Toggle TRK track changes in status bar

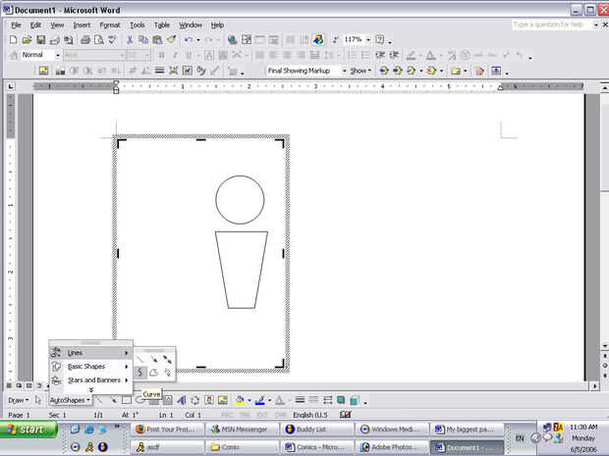(246, 415)
